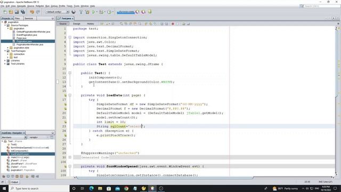The height and width of the screenshot is (192, 341).
Task: Click the Windows taskbar search box
Action: (x=39, y=188)
